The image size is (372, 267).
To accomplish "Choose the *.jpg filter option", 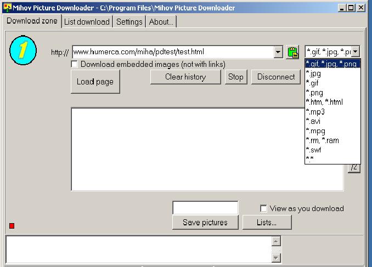I will point(332,73).
